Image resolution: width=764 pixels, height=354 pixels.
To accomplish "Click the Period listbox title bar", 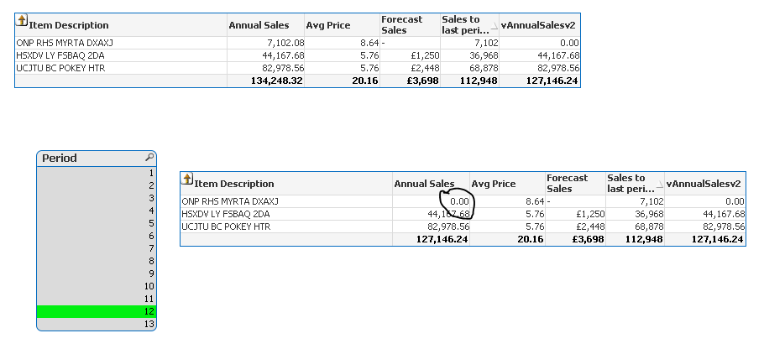I will point(88,158).
